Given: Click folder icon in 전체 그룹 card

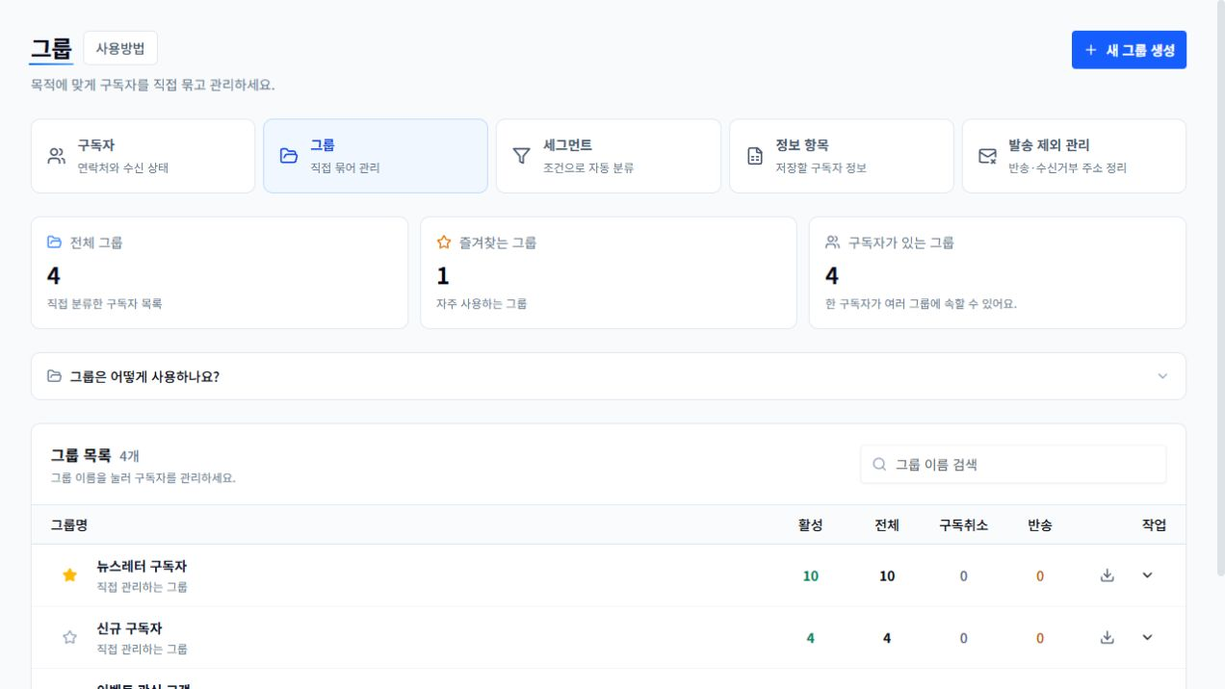Looking at the screenshot, I should tap(54, 242).
